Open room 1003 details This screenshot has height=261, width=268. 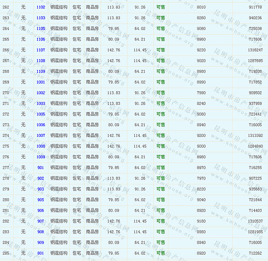pos(41,103)
